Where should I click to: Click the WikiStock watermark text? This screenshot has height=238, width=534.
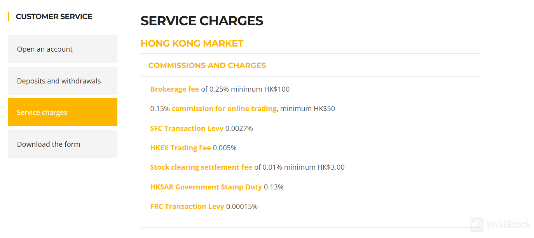(x=508, y=224)
